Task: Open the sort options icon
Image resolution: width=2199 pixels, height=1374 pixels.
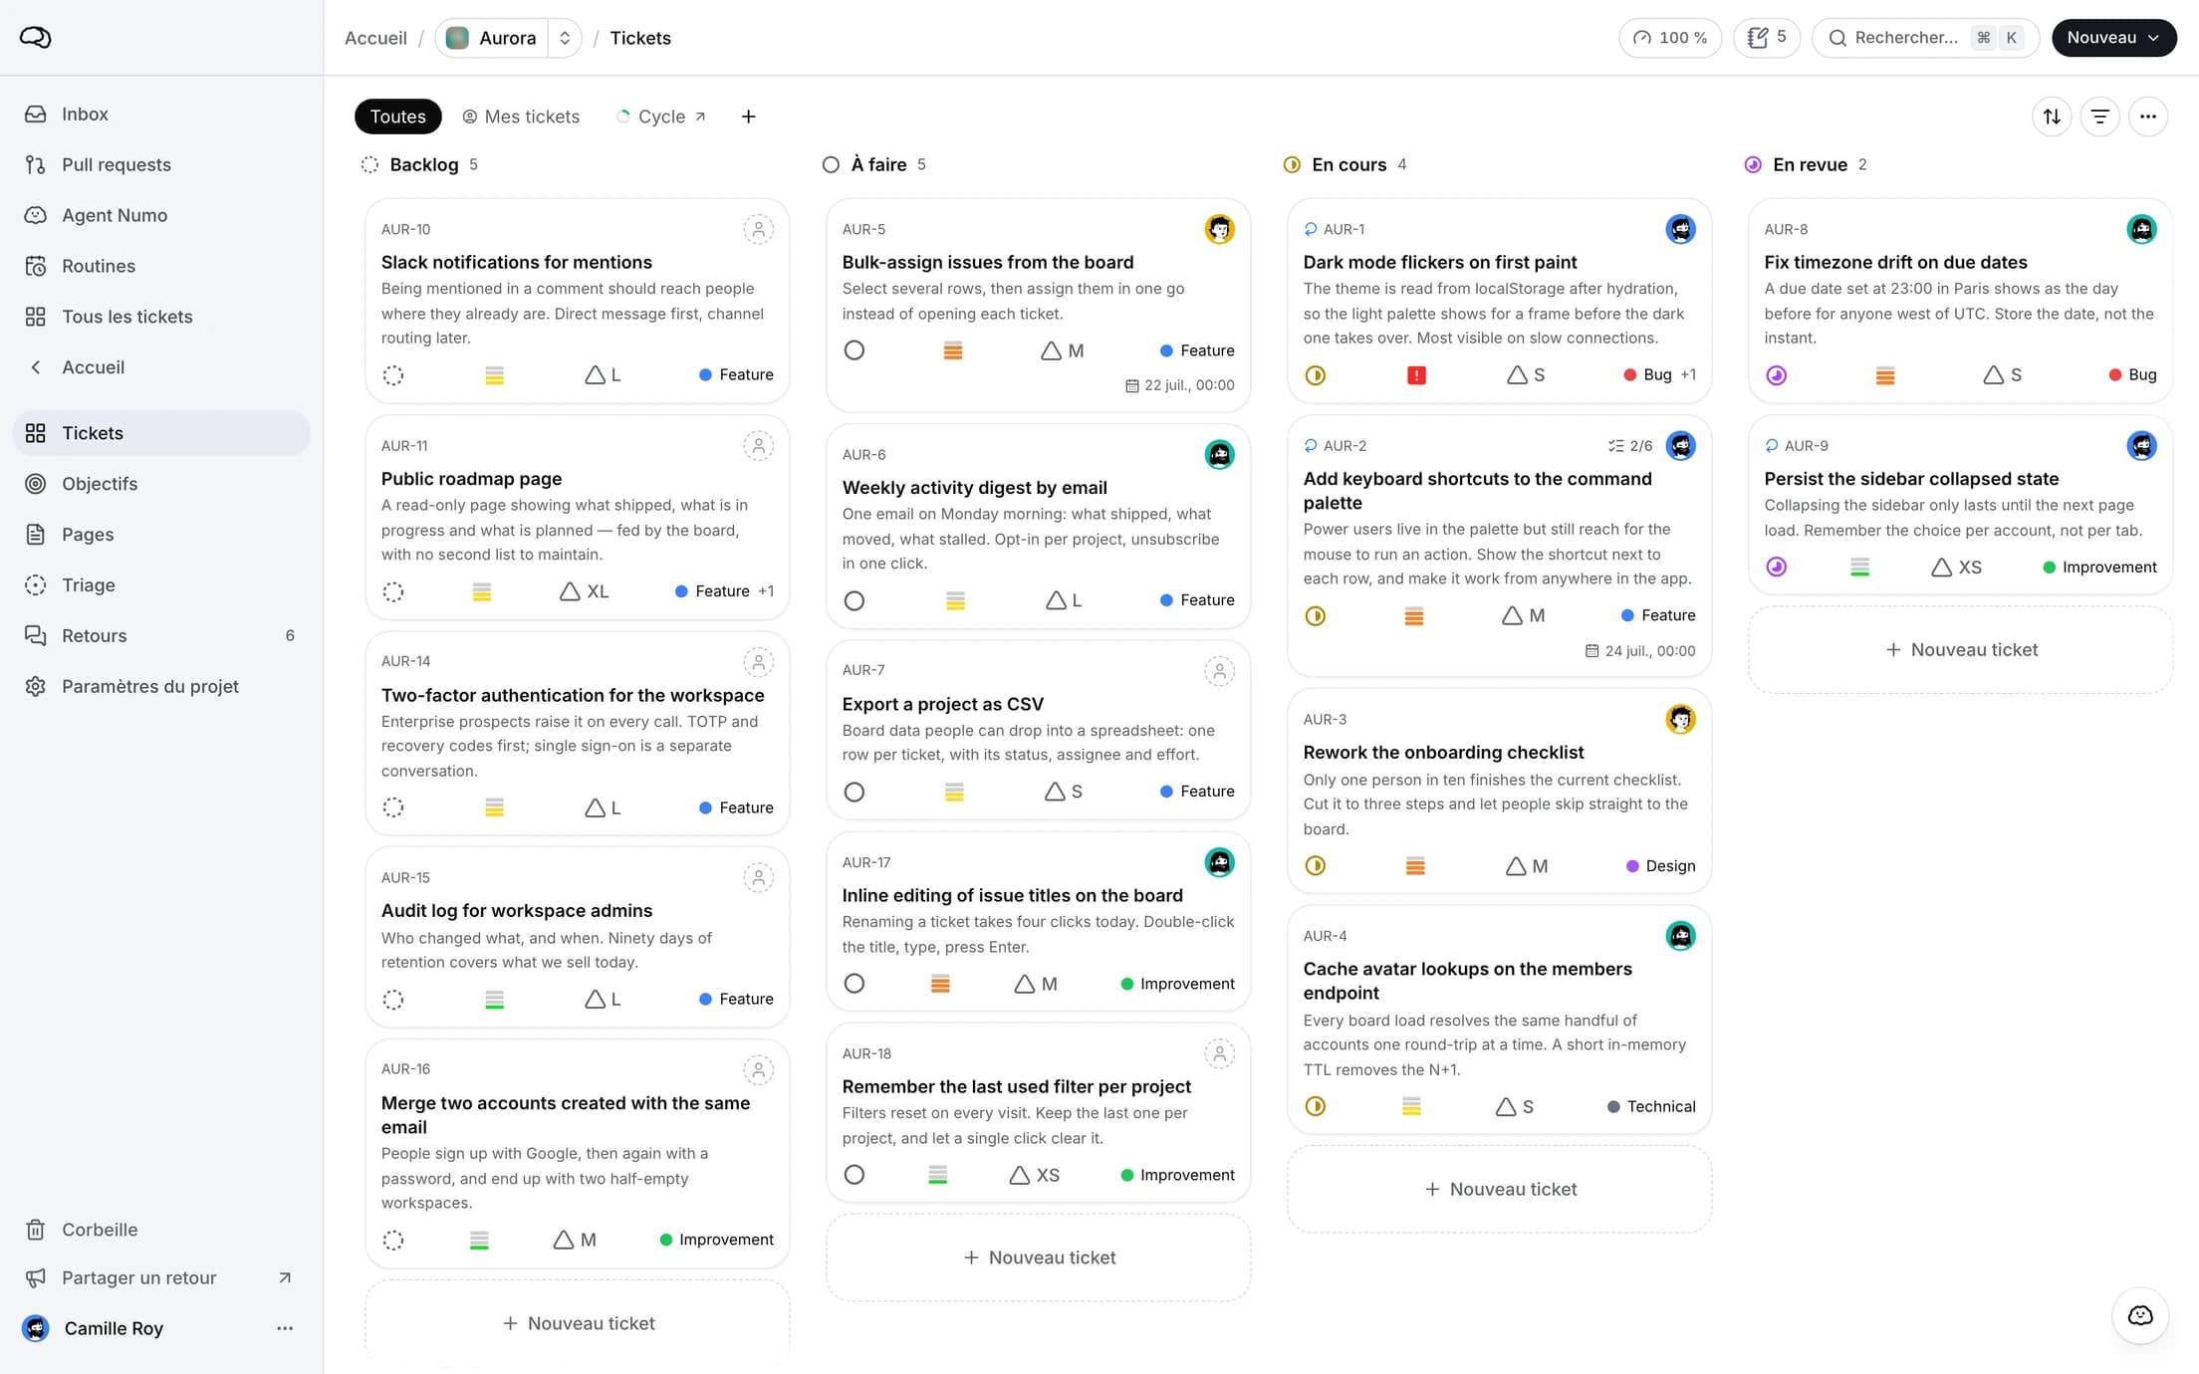Action: tap(2052, 116)
